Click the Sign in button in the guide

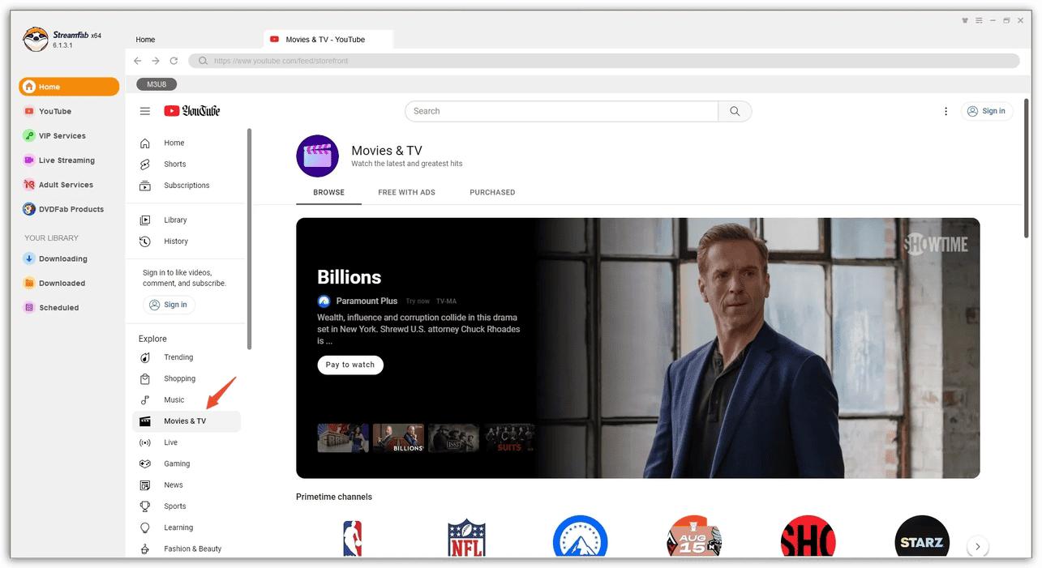point(169,305)
